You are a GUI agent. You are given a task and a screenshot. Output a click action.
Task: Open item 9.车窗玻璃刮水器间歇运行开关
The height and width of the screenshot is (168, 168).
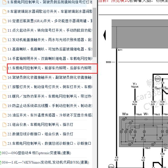pyautogui.click(x=50, y=11)
